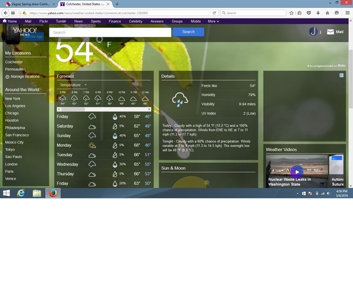Viewport: 353px width, 285px height.
Task: Open the Firefox downloads arrow icon
Action: point(318,13)
